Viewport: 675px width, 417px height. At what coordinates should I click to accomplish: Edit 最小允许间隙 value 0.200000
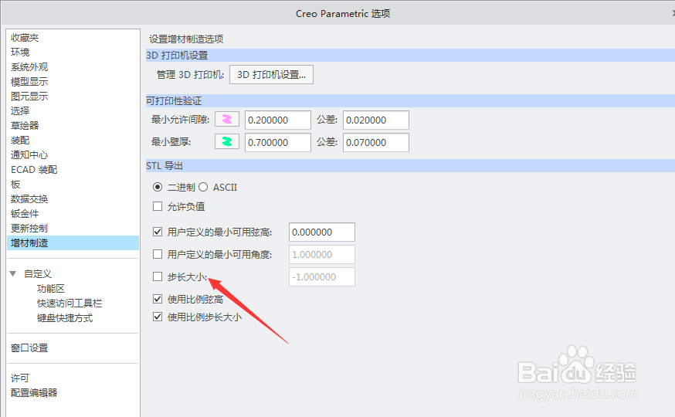278,120
